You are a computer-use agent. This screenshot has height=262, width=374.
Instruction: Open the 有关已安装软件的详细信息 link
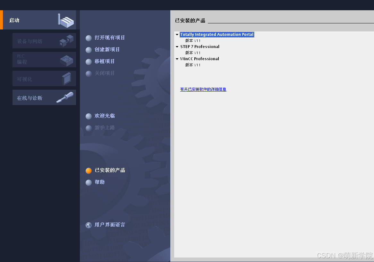[x=203, y=89]
